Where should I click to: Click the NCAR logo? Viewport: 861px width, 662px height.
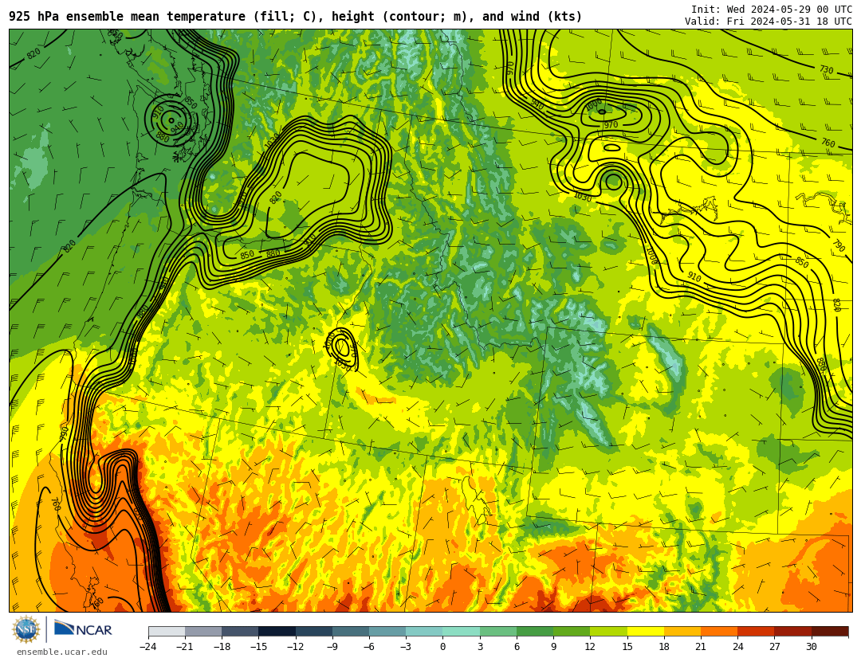pyautogui.click(x=83, y=629)
